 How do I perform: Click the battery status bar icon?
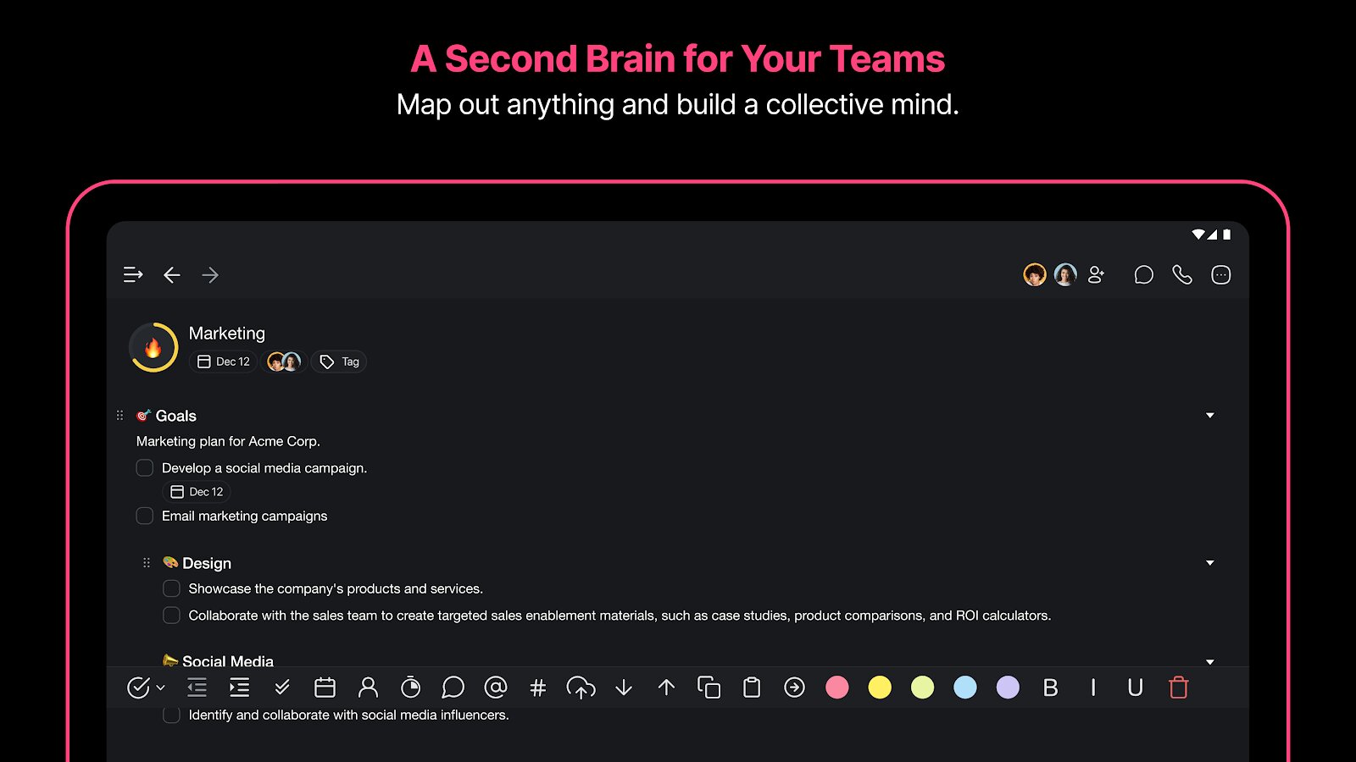click(1226, 235)
